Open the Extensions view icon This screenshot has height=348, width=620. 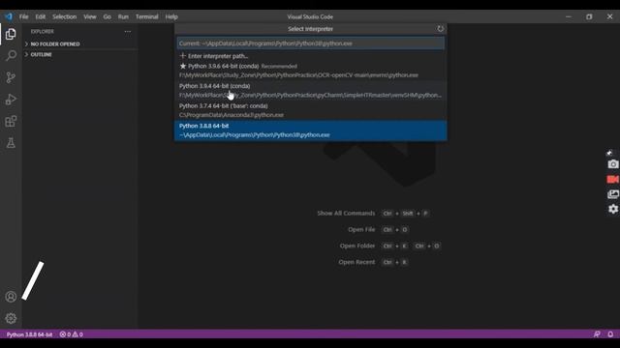11,121
